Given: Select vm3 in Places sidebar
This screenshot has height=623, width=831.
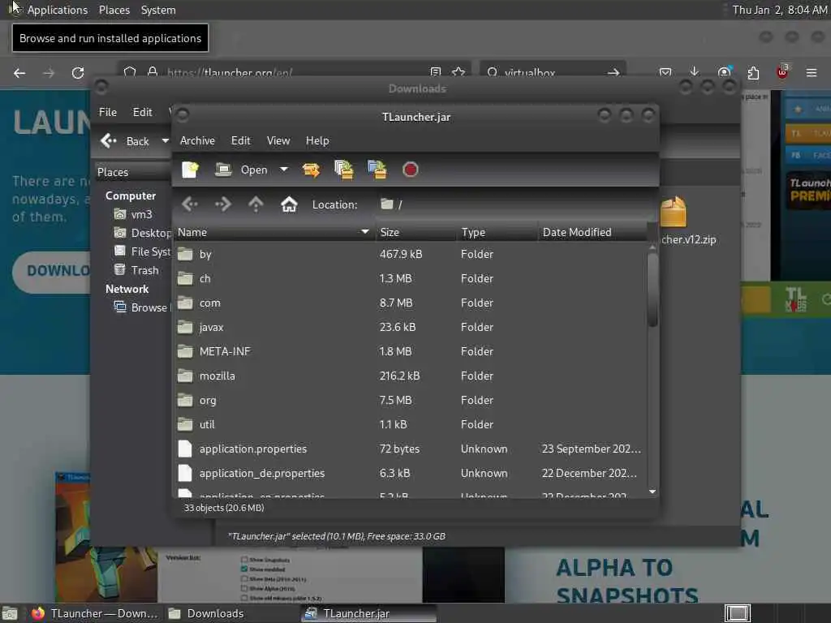Looking at the screenshot, I should tap(134, 214).
